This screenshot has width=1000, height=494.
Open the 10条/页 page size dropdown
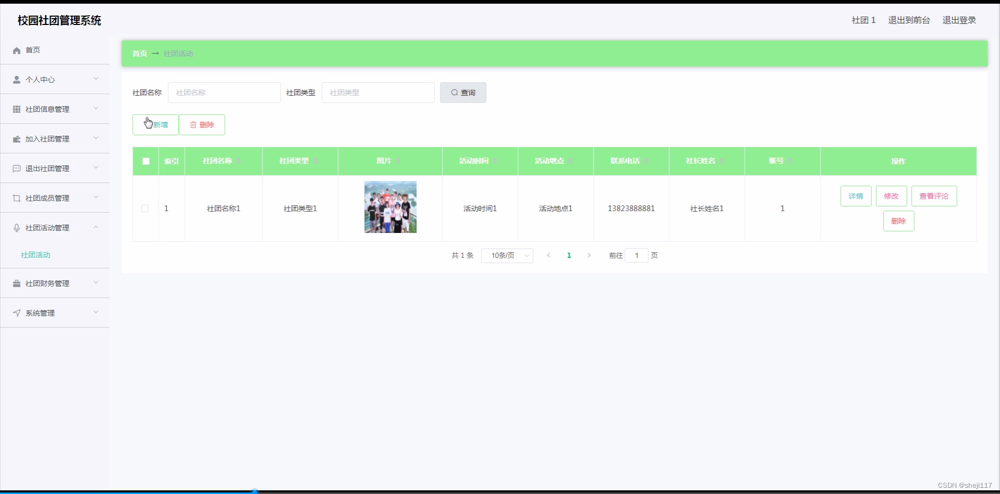pyautogui.click(x=507, y=255)
